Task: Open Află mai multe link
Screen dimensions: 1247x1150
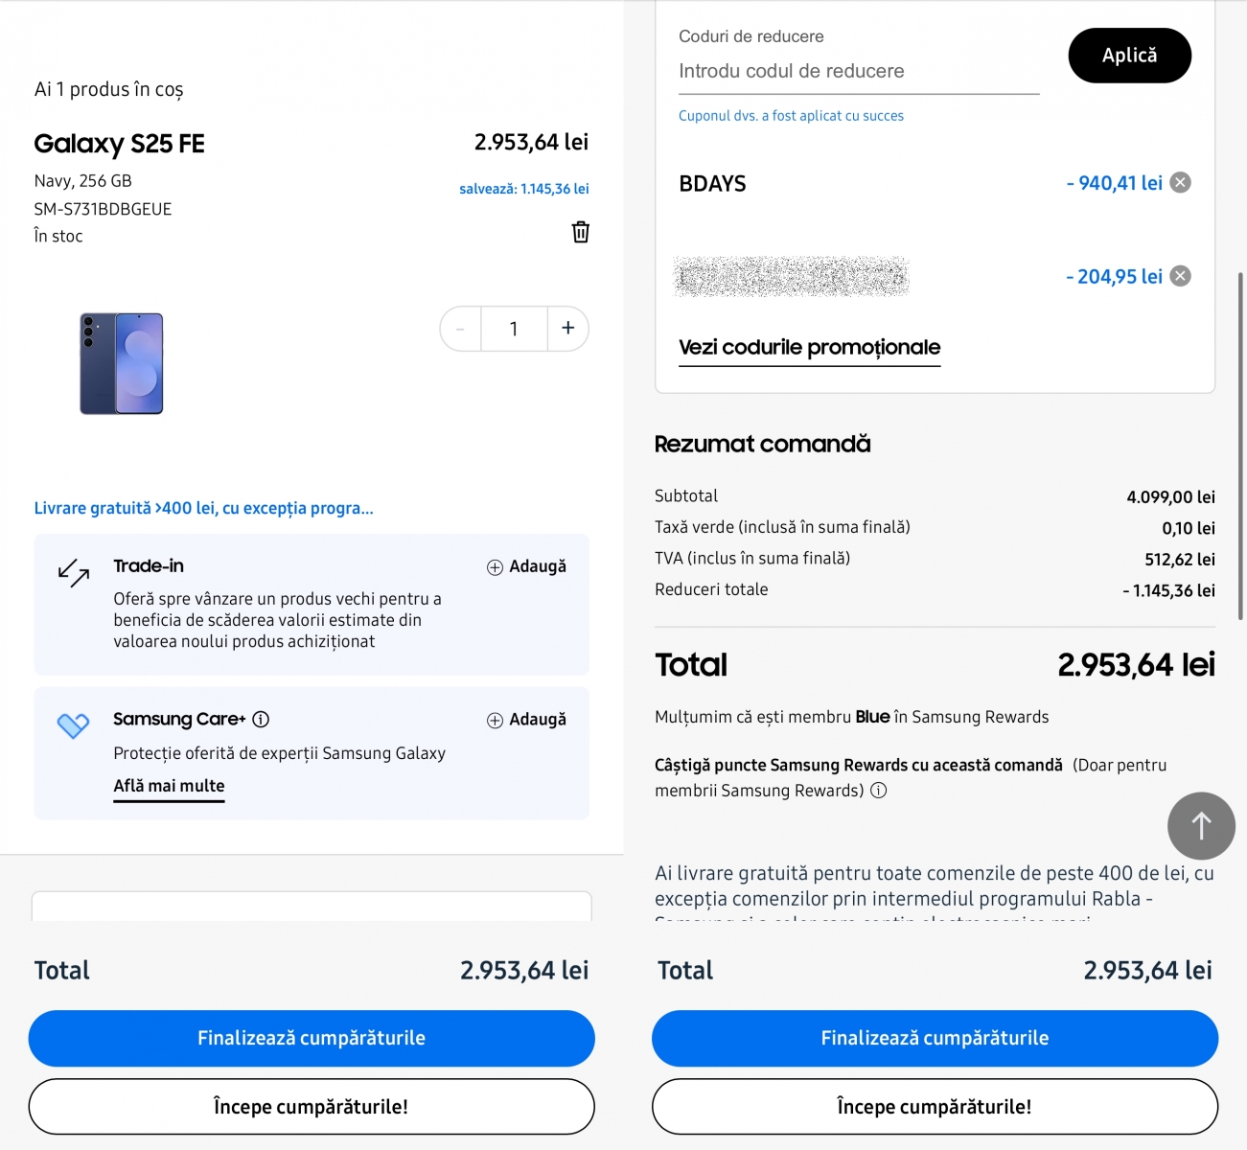Action: point(169,786)
